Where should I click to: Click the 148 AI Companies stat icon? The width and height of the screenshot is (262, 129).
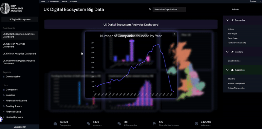119,124
